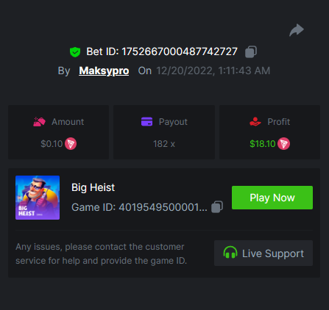This screenshot has height=310, width=329.
Task: Copy the Game ID using copy icon
Action: pyautogui.click(x=217, y=207)
